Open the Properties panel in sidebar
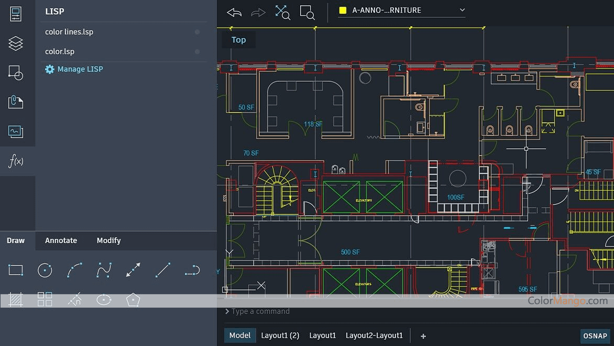Viewport: 614px width, 346px height. [x=16, y=14]
